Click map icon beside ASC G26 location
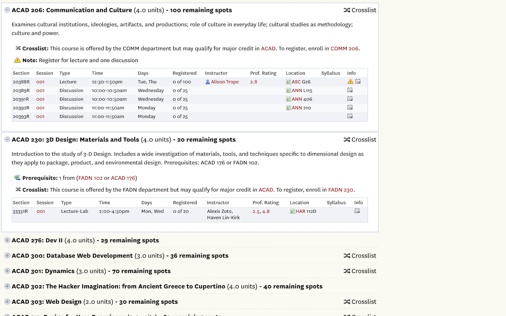The width and height of the screenshot is (506, 316). pos(288,82)
